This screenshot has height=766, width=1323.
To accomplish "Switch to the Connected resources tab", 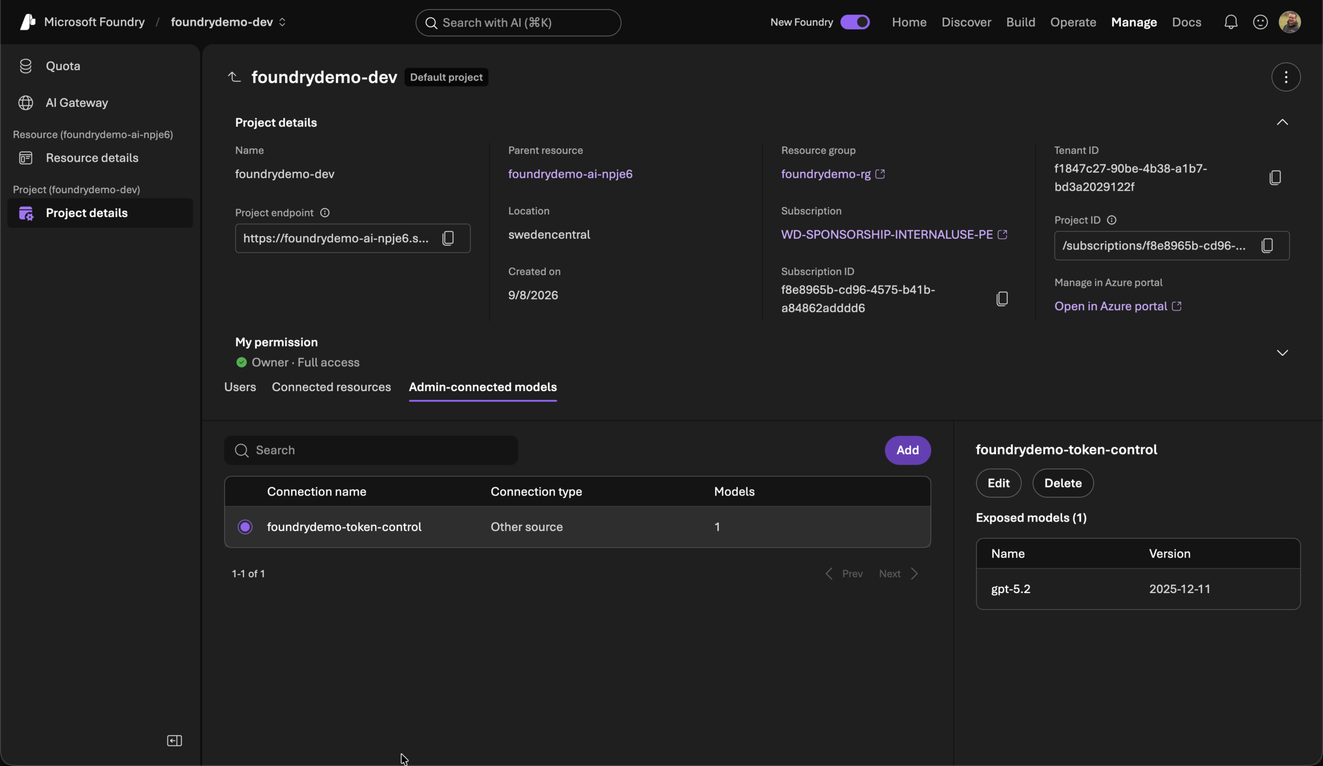I will click(331, 387).
